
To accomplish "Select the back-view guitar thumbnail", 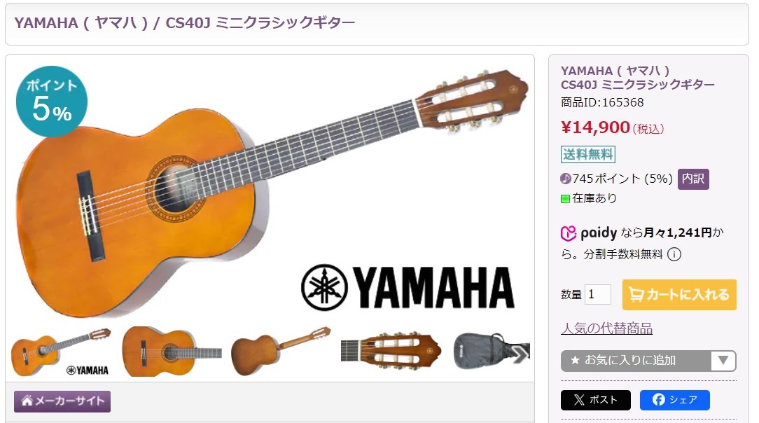I will pyautogui.click(x=281, y=352).
